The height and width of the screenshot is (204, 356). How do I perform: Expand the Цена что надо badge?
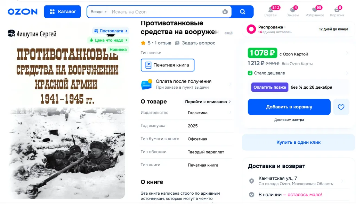coord(108,40)
